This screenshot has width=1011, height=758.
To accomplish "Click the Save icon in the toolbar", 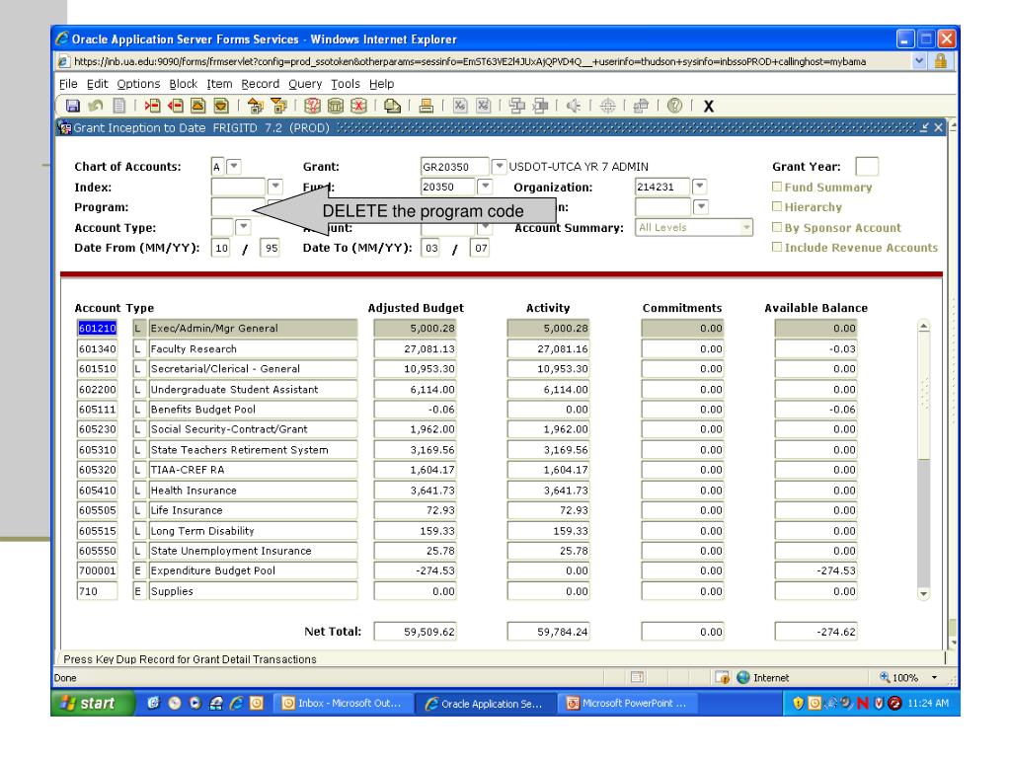I will click(73, 106).
